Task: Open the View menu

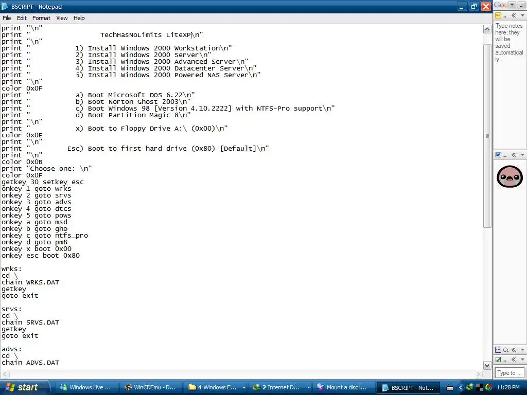Action: point(62,18)
